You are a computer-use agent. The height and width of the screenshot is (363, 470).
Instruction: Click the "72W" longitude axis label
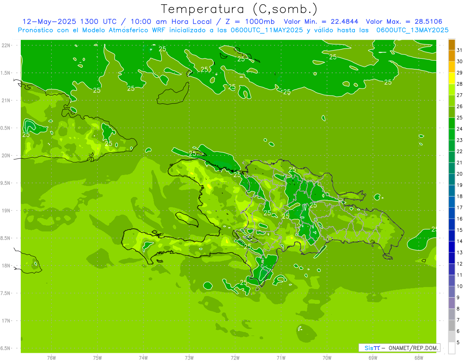(x=235, y=358)
